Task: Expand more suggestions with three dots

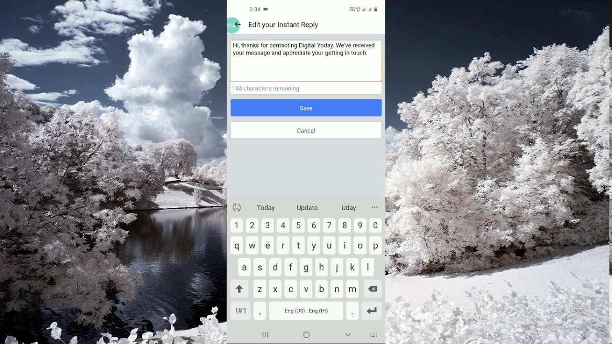Action: coord(374,207)
